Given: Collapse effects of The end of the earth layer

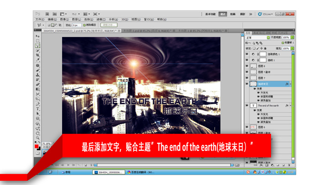Looking at the screenshot, I should click(291, 106).
